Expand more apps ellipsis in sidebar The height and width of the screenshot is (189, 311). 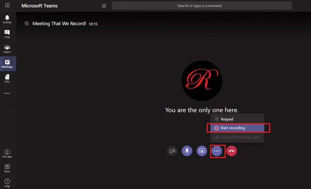[x=7, y=94]
